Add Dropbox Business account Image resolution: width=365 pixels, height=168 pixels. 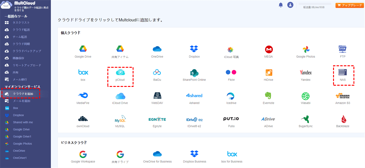(194, 157)
